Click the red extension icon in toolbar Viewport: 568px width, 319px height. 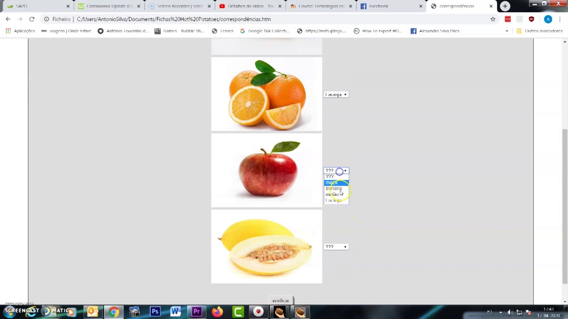tap(508, 19)
